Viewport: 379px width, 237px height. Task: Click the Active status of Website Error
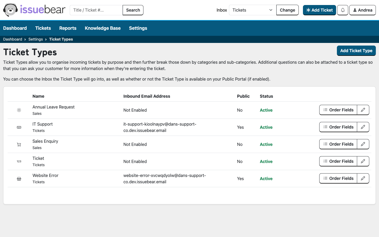click(266, 179)
